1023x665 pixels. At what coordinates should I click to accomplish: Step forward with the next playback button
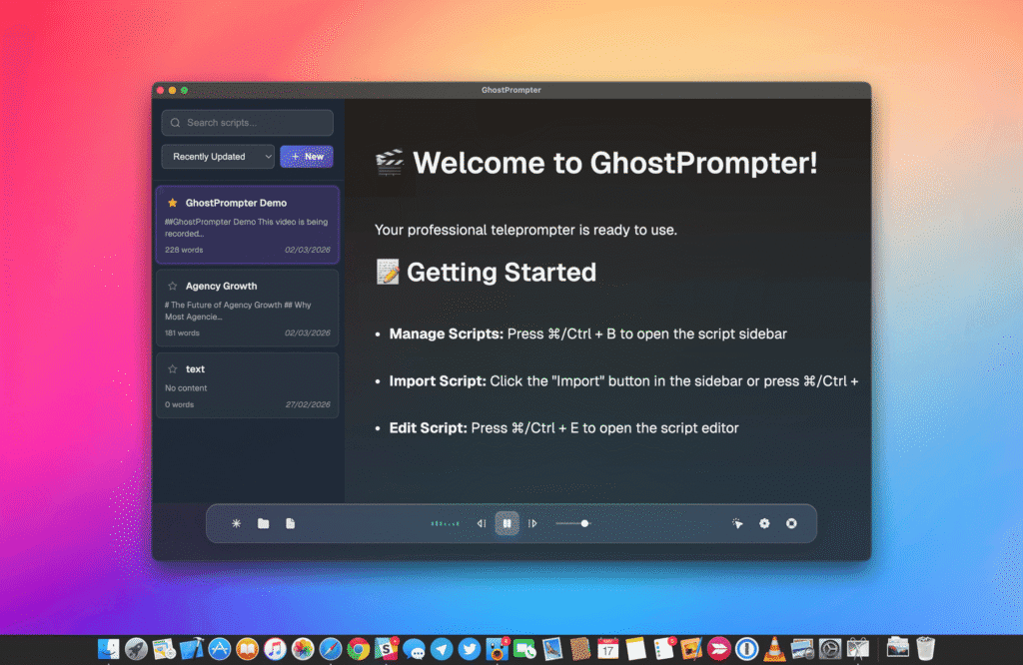532,523
